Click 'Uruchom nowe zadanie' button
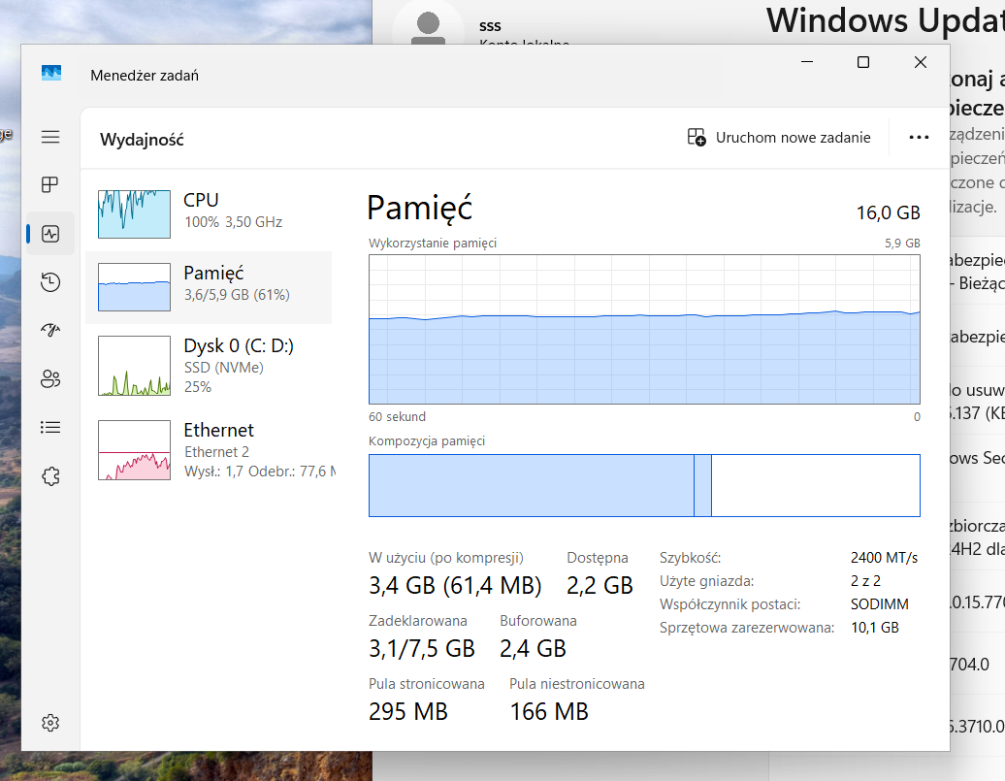This screenshot has width=1005, height=781. click(779, 138)
